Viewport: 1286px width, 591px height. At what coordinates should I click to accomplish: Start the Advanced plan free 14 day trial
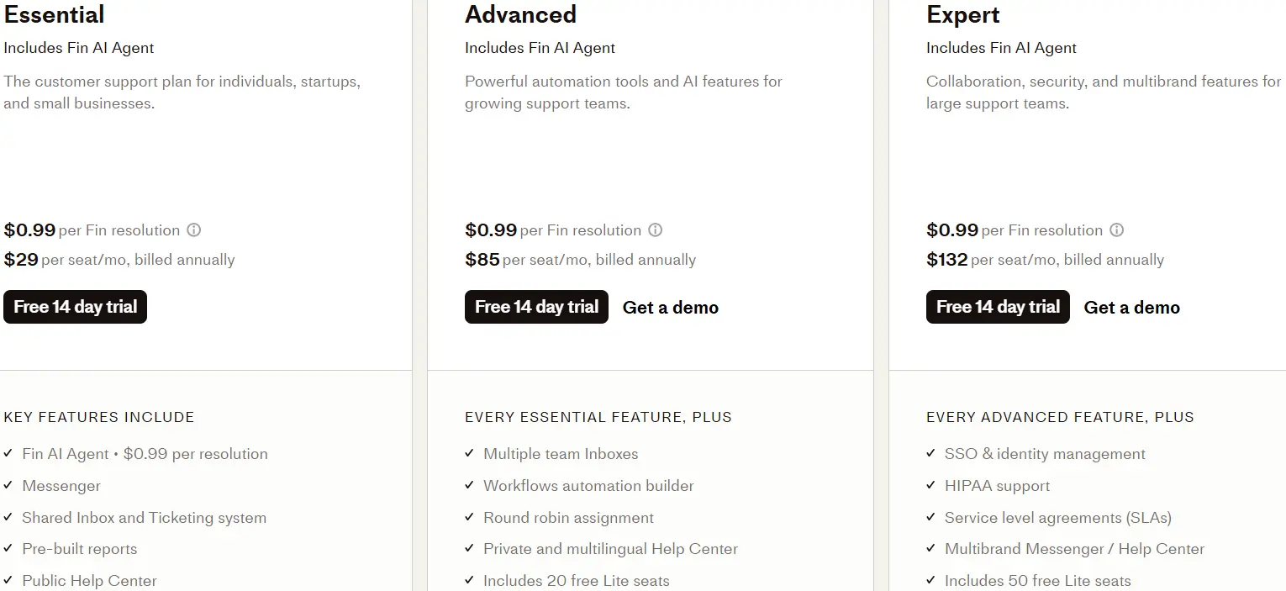coord(536,307)
